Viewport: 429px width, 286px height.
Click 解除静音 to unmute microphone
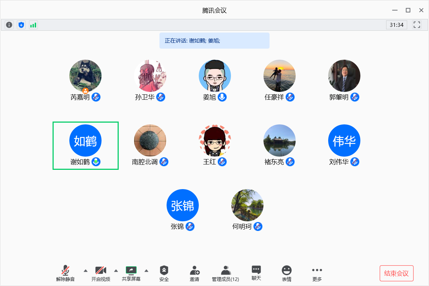pyautogui.click(x=65, y=273)
